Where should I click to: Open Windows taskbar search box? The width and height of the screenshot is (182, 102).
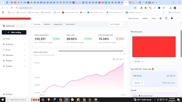click(18, 100)
